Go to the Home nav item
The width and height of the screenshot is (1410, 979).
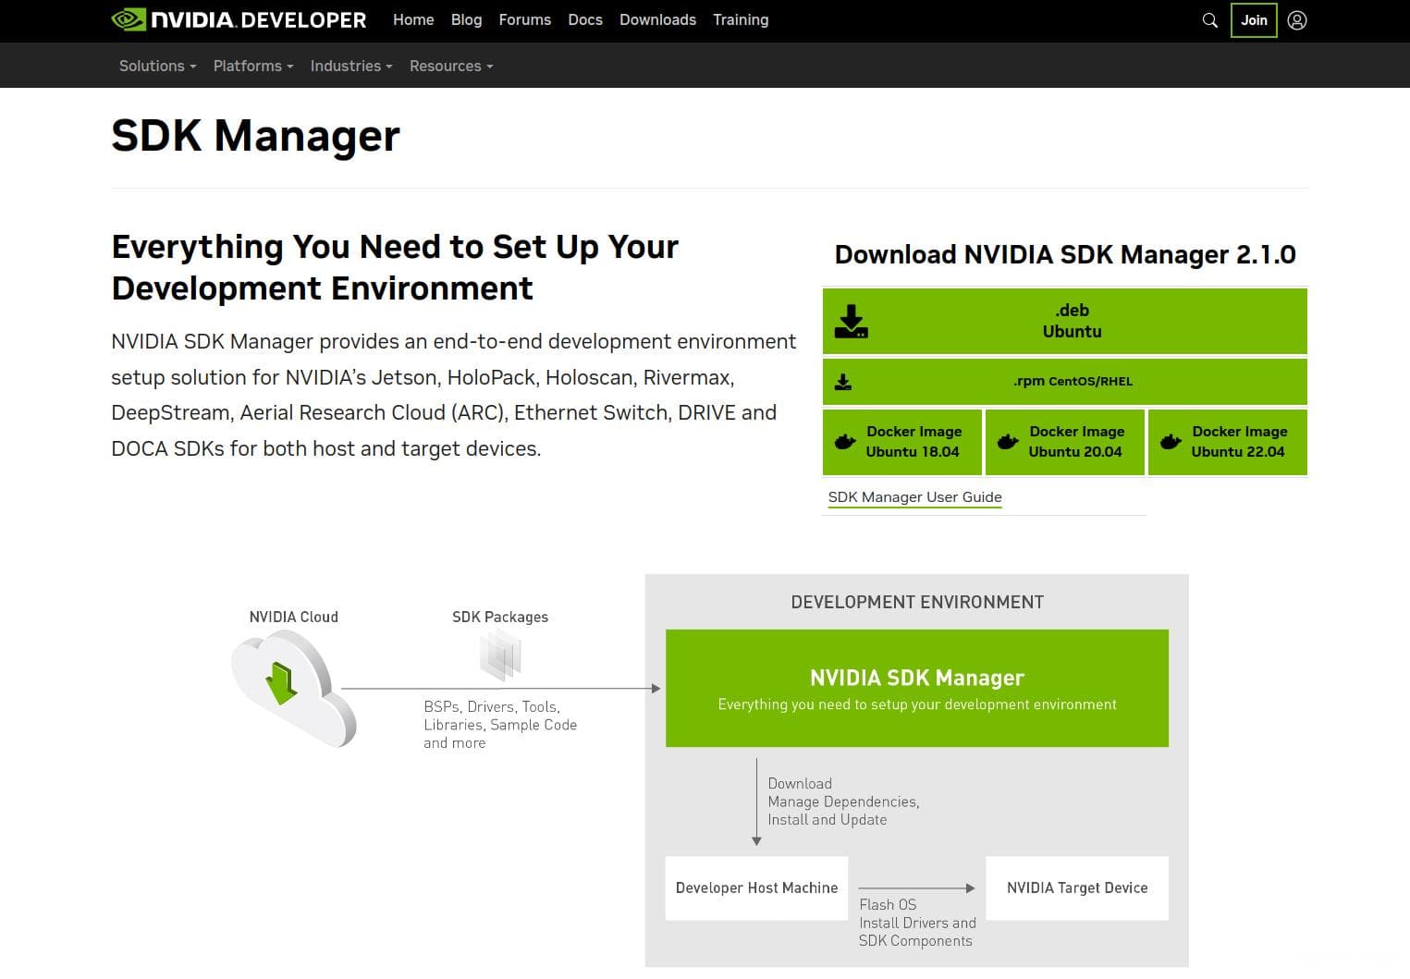[413, 19]
